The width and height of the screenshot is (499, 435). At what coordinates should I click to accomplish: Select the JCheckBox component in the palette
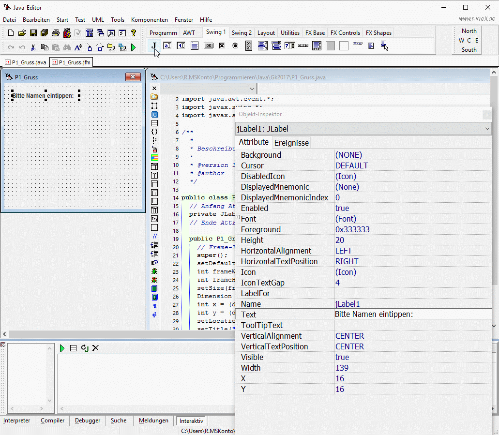point(222,46)
